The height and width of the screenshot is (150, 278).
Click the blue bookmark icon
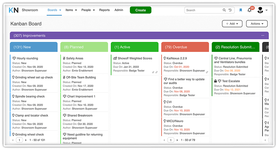click(241, 10)
